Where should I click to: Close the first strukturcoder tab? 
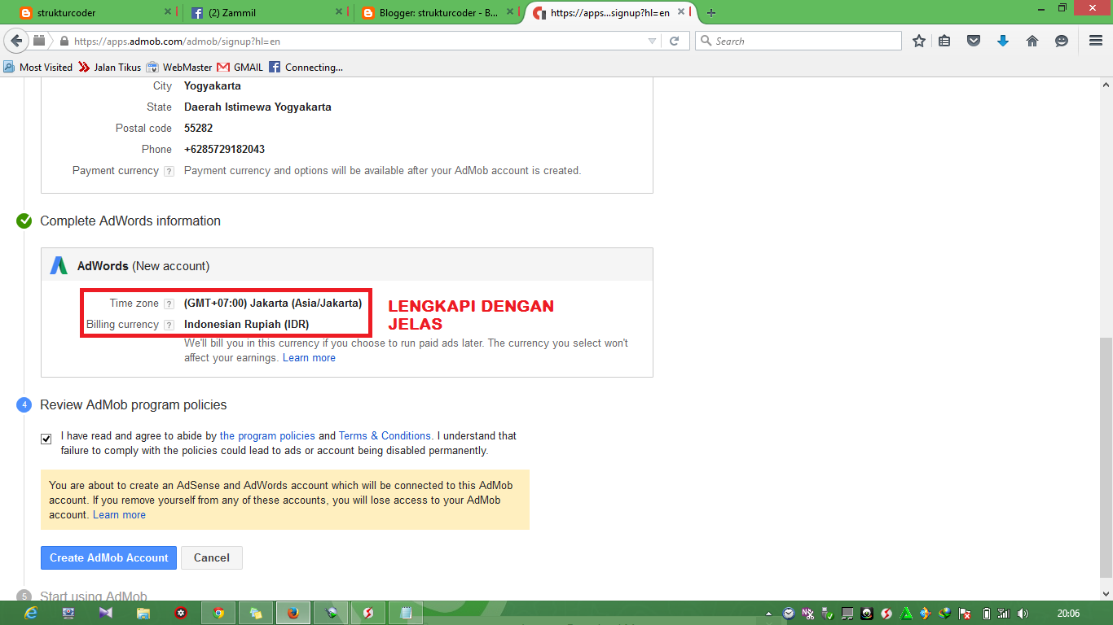(x=169, y=13)
